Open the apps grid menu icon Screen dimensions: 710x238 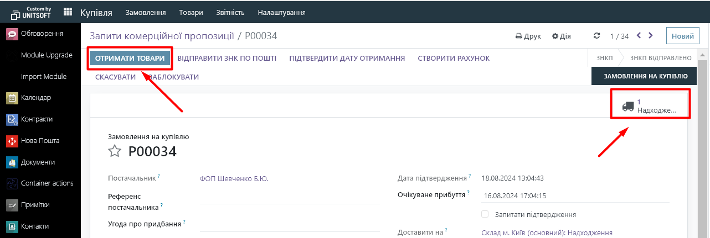68,12
